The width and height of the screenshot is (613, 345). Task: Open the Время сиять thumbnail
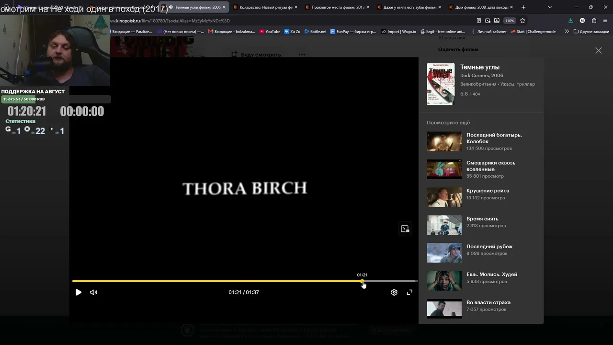(x=444, y=225)
